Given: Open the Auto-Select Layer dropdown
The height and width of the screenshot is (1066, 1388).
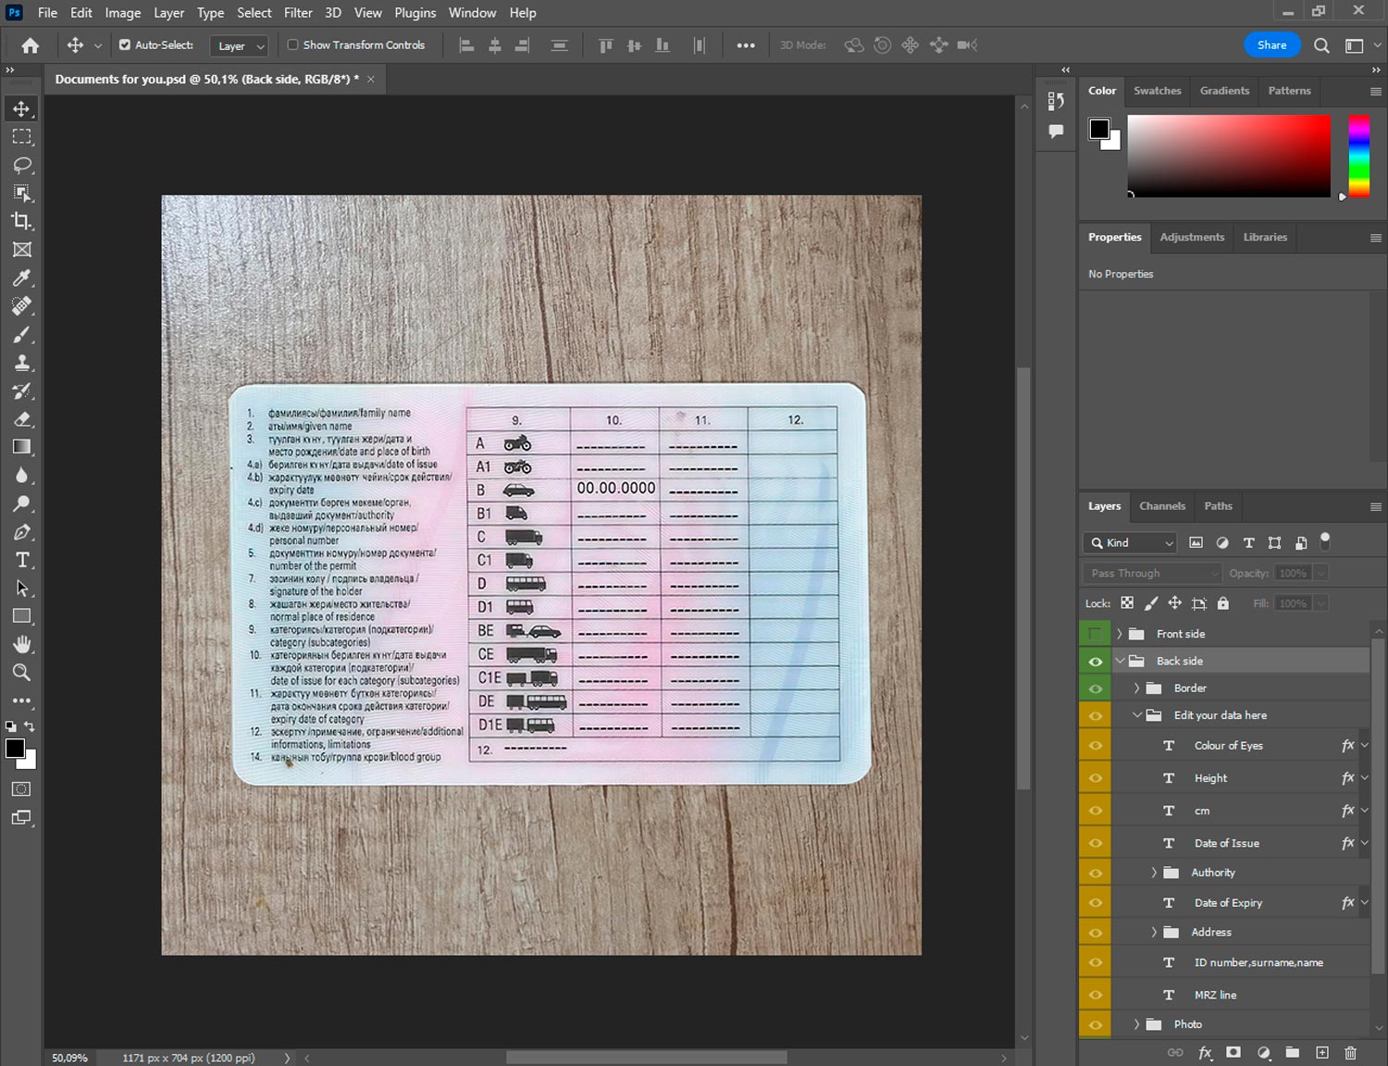Looking at the screenshot, I should pos(239,45).
